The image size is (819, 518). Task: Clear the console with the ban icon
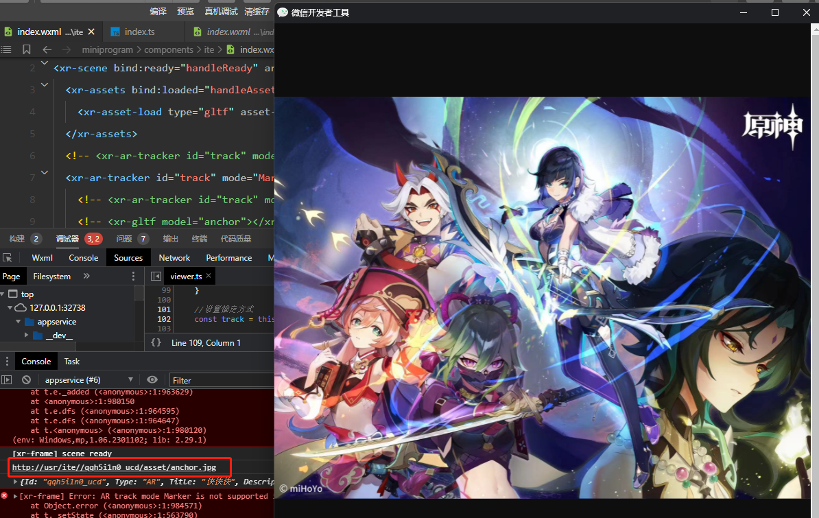point(27,380)
